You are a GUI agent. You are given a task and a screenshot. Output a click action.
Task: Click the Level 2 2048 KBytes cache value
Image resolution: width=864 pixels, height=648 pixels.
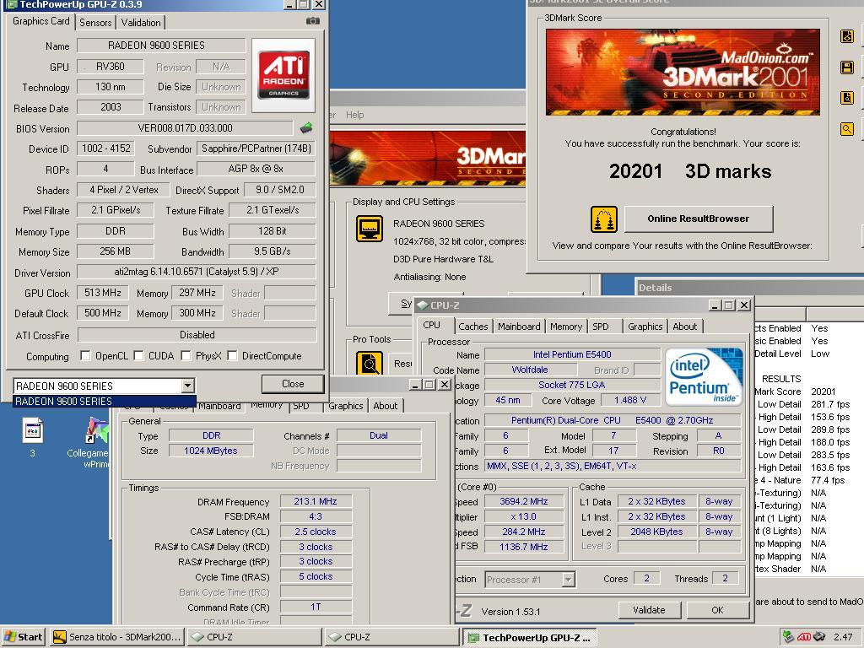pyautogui.click(x=656, y=532)
